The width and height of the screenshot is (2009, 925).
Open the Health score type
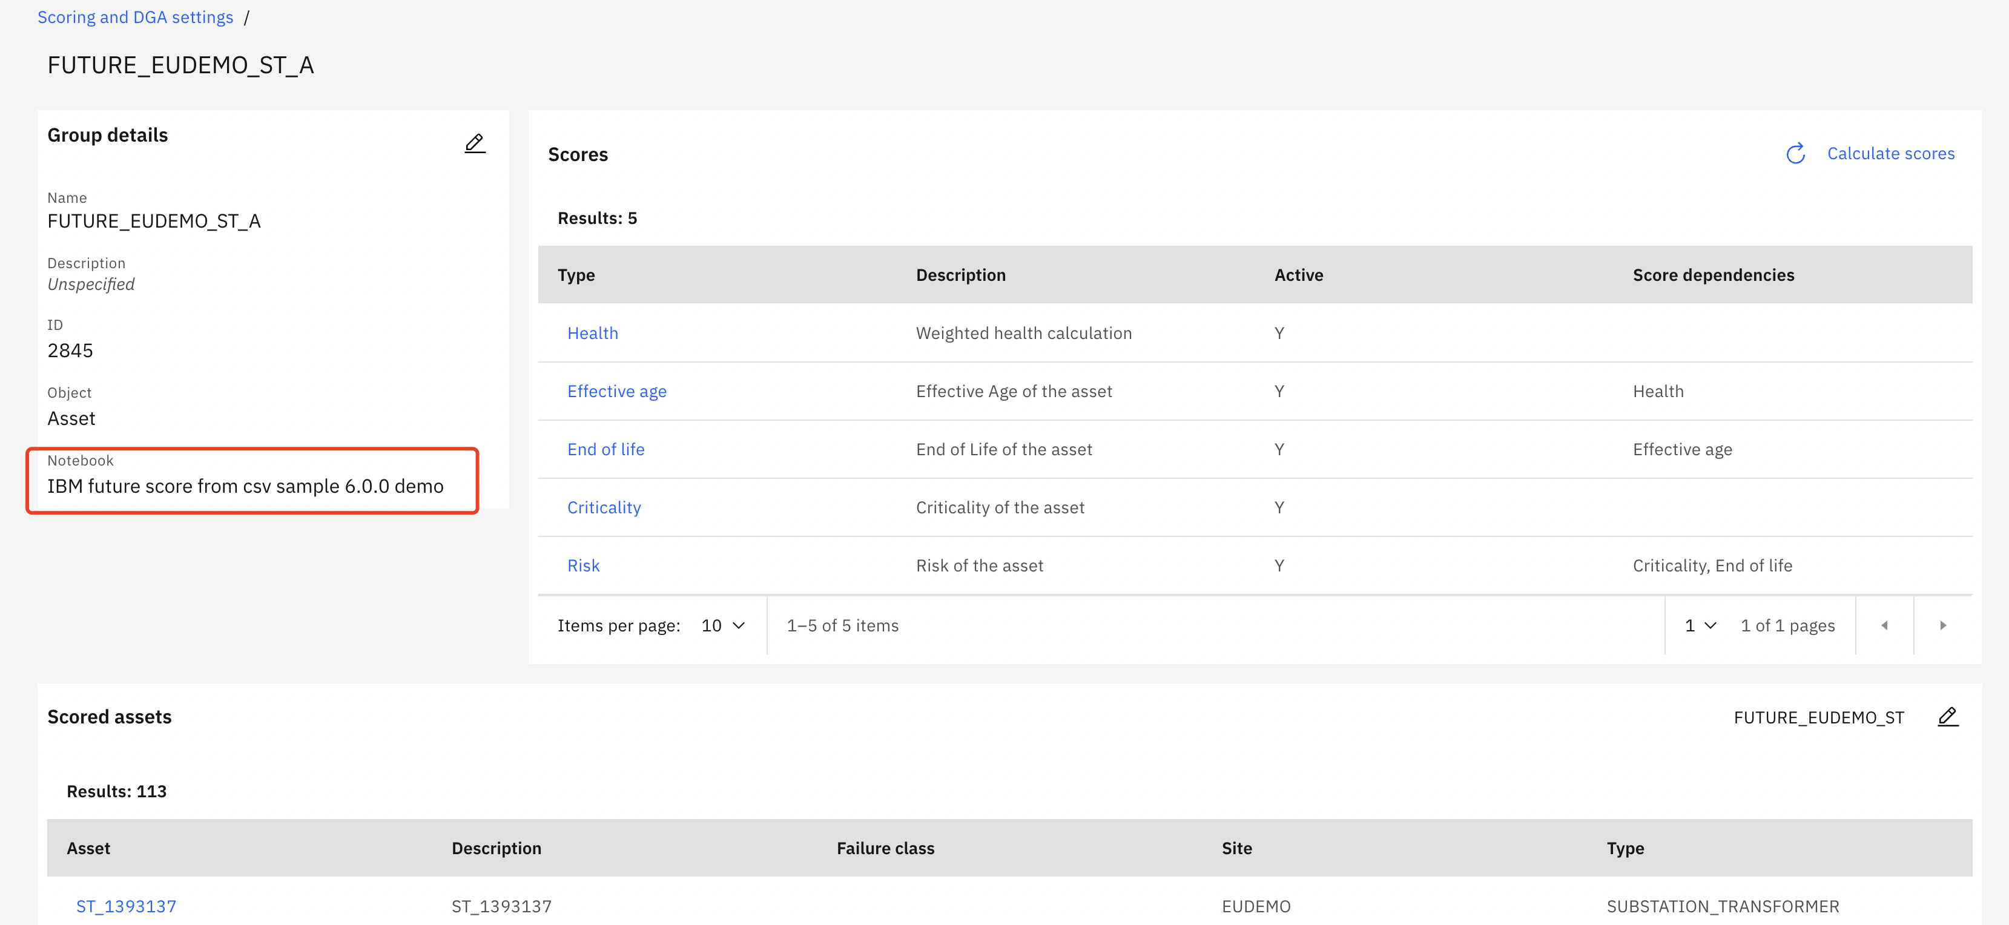point(593,333)
